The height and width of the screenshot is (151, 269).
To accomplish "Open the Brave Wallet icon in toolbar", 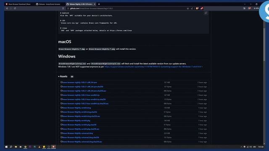I will 249,8.
